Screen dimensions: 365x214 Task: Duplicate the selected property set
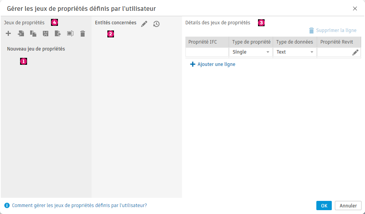33,34
